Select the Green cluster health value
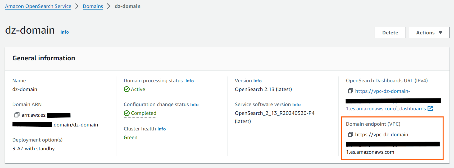Screen dimensions: 454x168 pyautogui.click(x=131, y=138)
